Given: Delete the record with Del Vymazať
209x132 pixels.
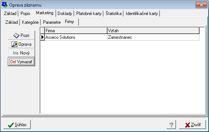Looking at the screenshot, I should pos(21,62).
